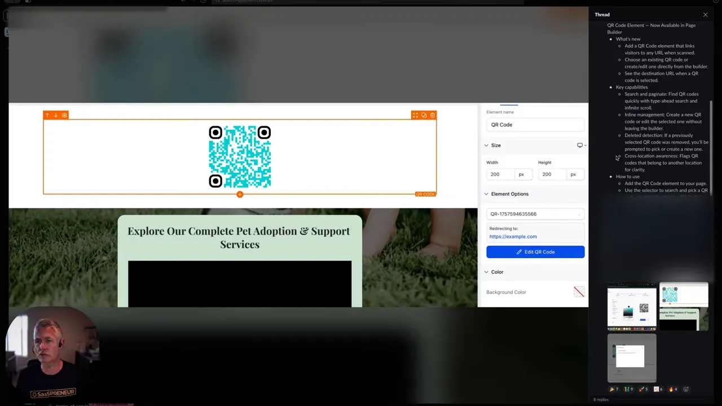Click the black video block in section
The height and width of the screenshot is (406, 722).
[240, 284]
